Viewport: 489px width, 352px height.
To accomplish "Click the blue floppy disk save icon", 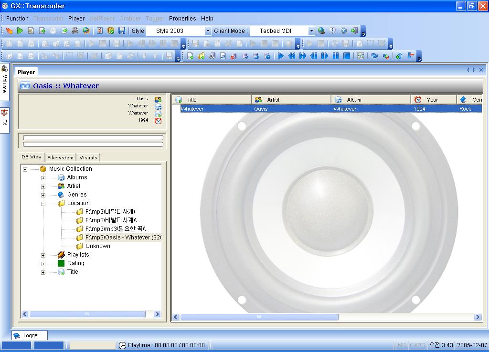I will coord(122,31).
